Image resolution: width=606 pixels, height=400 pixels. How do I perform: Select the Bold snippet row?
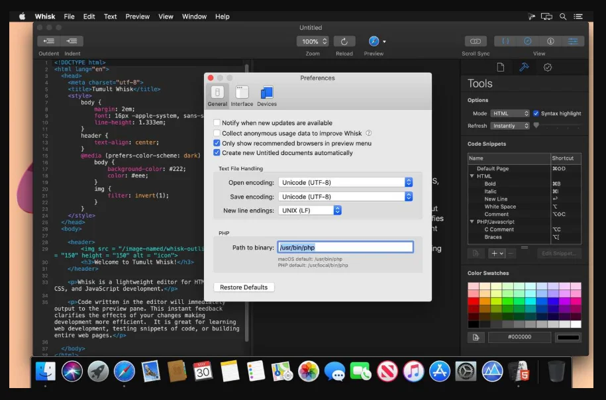coord(524,183)
